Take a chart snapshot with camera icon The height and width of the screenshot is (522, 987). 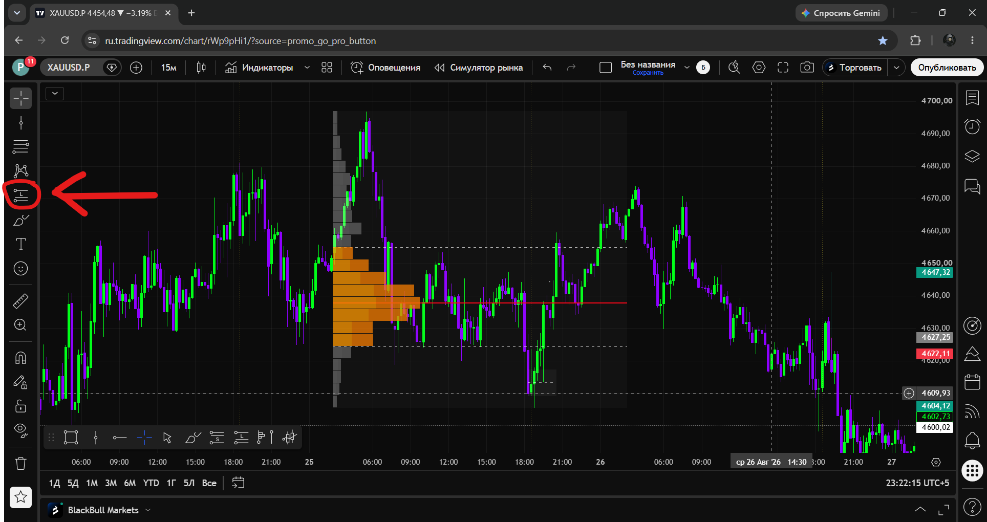(x=807, y=68)
